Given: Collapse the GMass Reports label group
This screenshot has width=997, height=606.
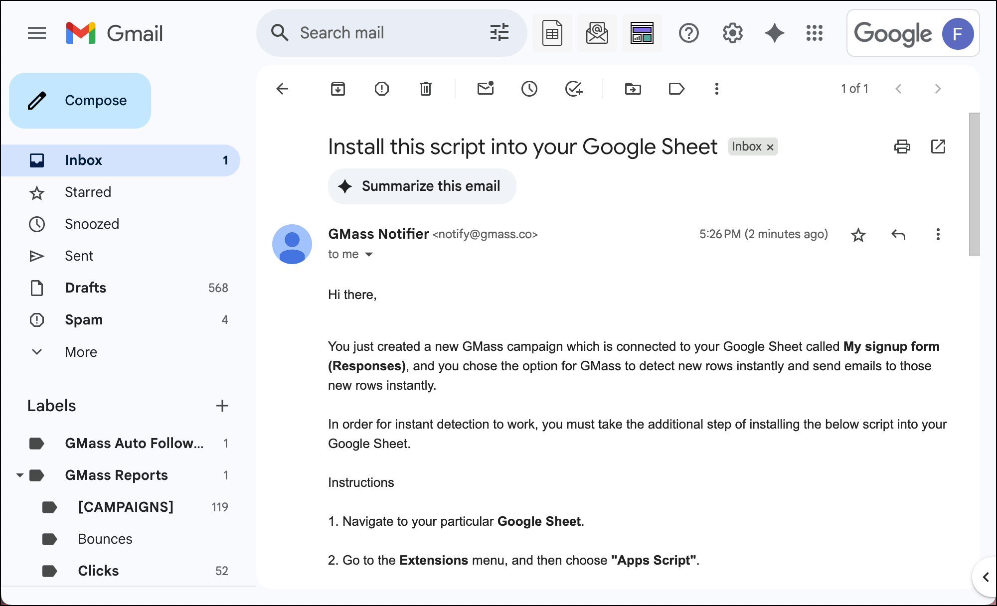Looking at the screenshot, I should click(20, 475).
